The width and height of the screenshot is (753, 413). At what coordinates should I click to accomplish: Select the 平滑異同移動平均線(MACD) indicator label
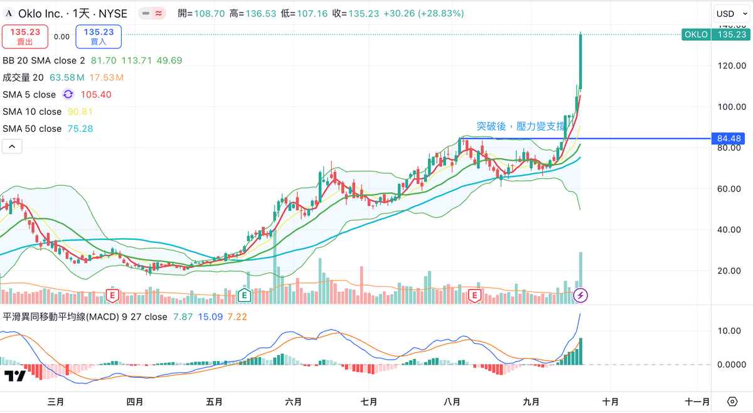pos(85,317)
